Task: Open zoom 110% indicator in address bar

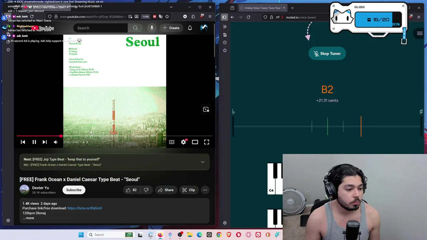Action: 145,16
